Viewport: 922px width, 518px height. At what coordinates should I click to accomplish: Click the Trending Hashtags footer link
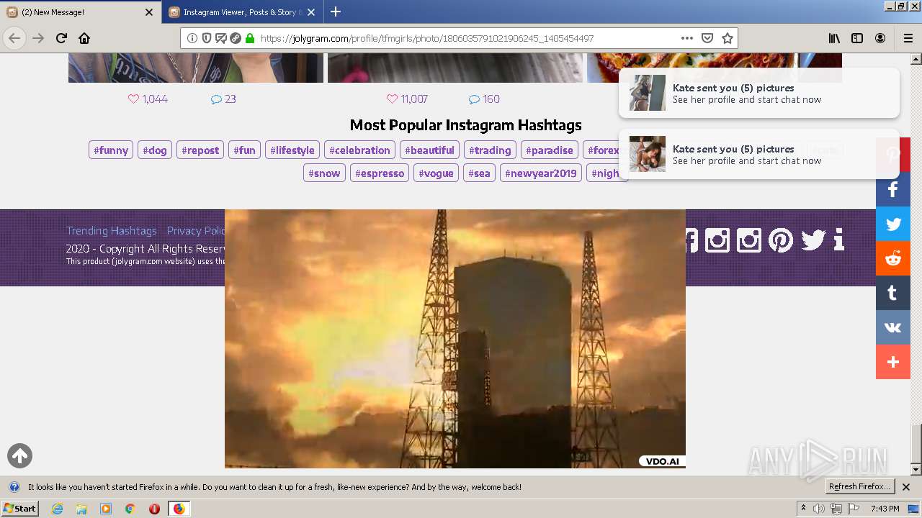(x=112, y=231)
